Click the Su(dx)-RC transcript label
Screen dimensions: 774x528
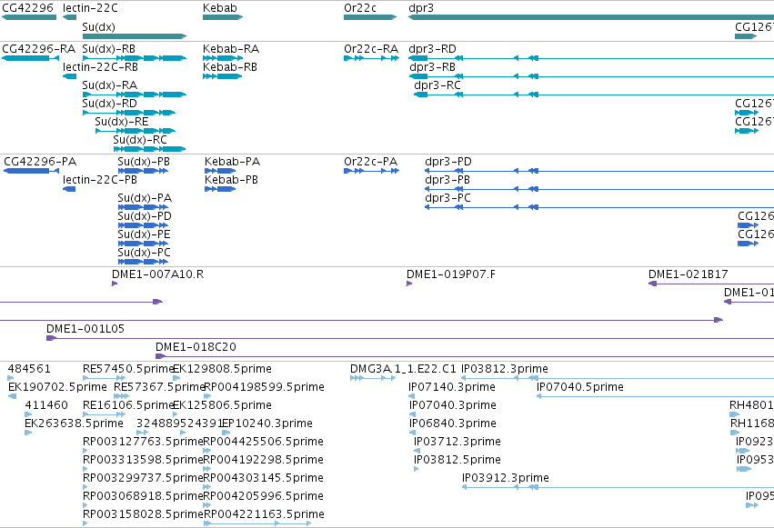tap(140, 140)
